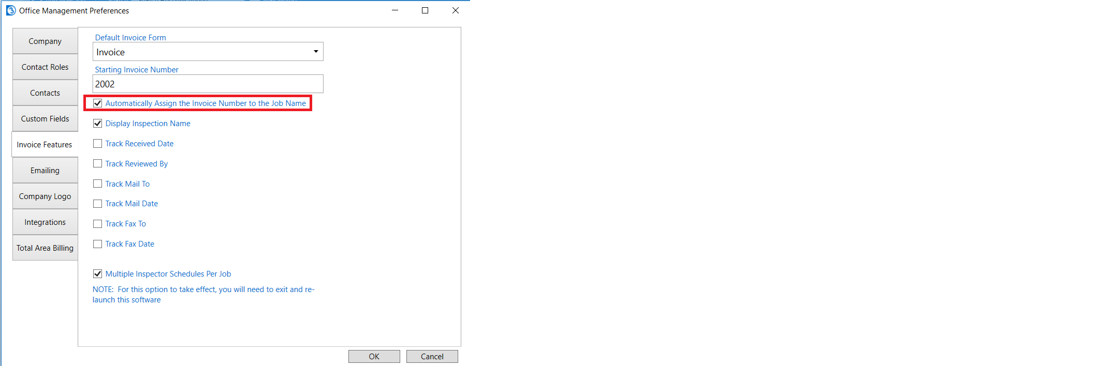The height and width of the screenshot is (366, 1110).
Task: Enable the Track Reviewed By checkbox
Action: click(97, 164)
